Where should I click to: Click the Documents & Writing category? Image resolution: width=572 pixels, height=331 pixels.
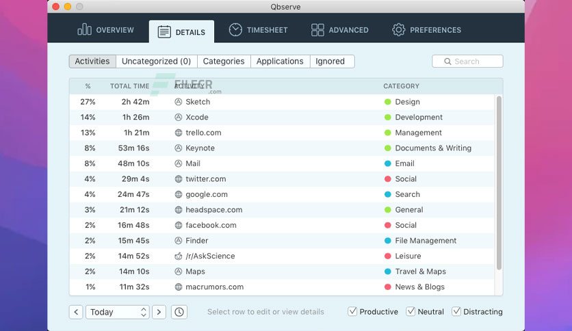pyautogui.click(x=433, y=148)
